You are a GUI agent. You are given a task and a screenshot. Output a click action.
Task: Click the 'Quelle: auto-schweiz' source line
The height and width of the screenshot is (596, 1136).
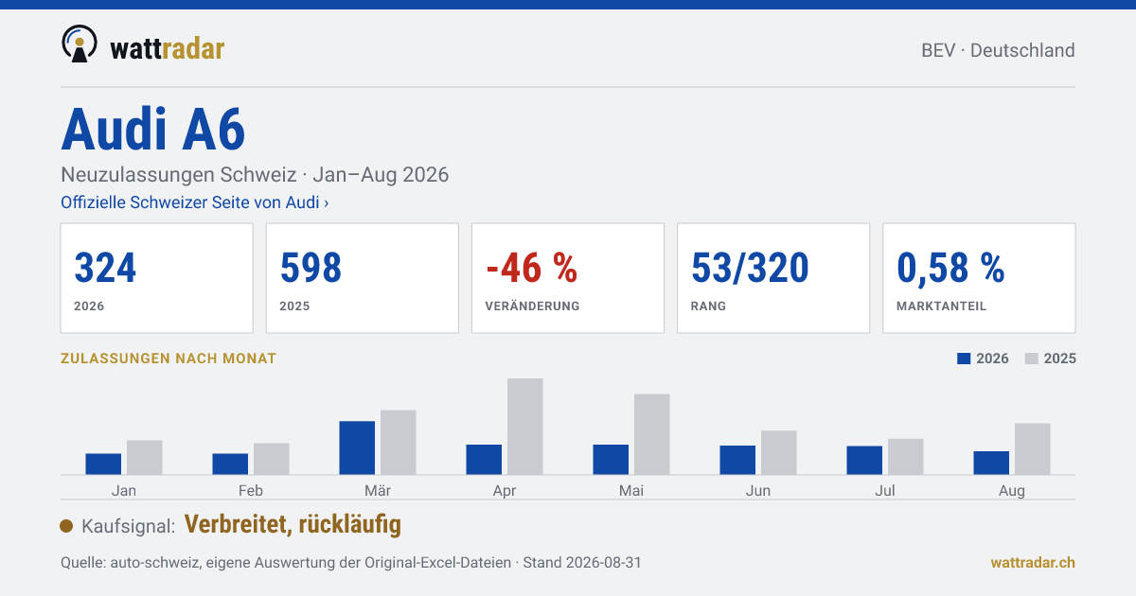pyautogui.click(x=351, y=562)
